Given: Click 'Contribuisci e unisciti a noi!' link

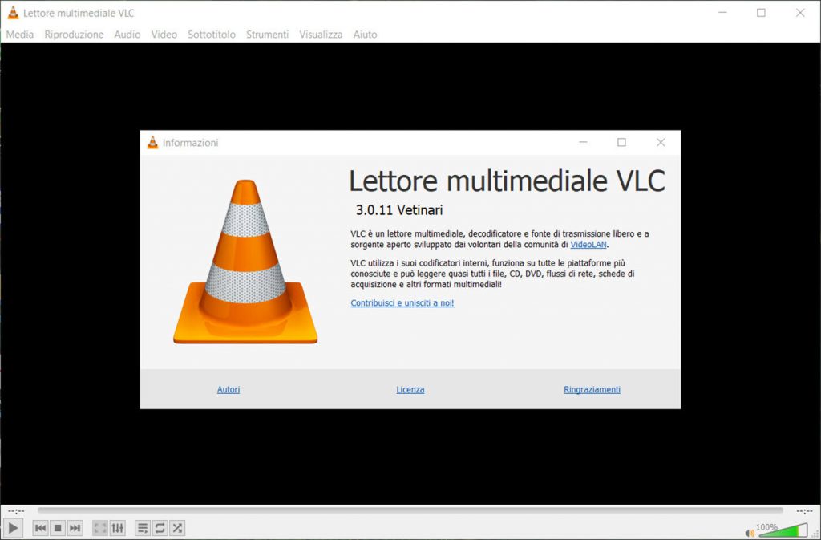Looking at the screenshot, I should pyautogui.click(x=402, y=303).
